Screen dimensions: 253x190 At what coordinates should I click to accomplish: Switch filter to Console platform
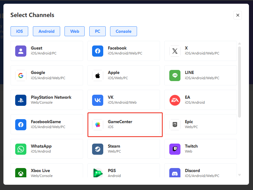[x=123, y=31]
